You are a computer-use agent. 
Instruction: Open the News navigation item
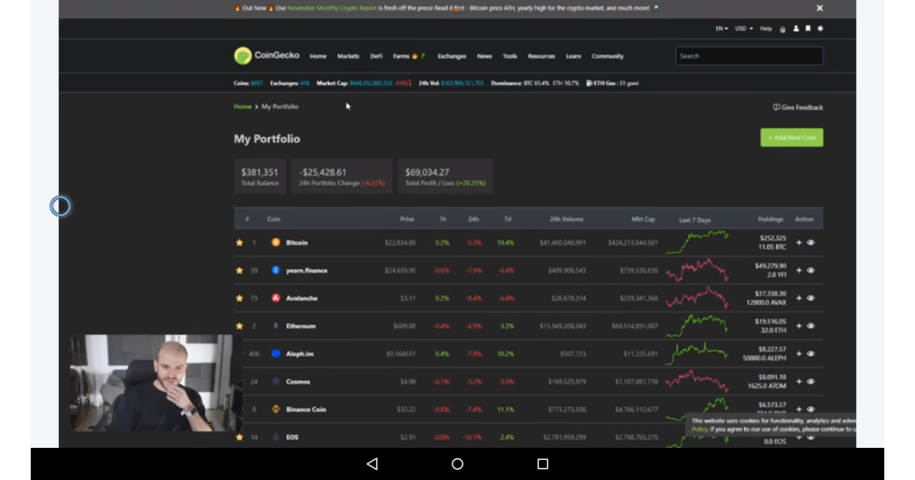(485, 56)
